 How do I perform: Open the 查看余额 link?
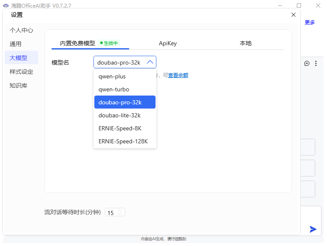pyautogui.click(x=178, y=75)
